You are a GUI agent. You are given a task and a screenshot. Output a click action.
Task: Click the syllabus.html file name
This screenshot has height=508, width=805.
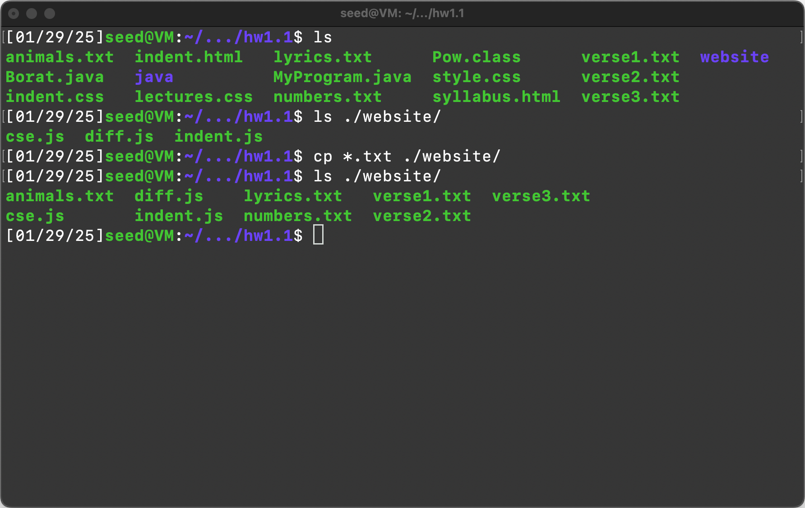coord(496,97)
